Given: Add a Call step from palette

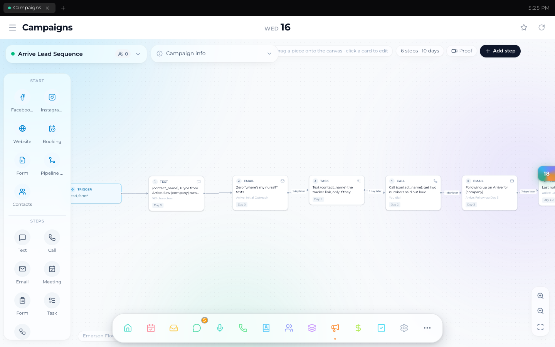Looking at the screenshot, I should 52,238.
